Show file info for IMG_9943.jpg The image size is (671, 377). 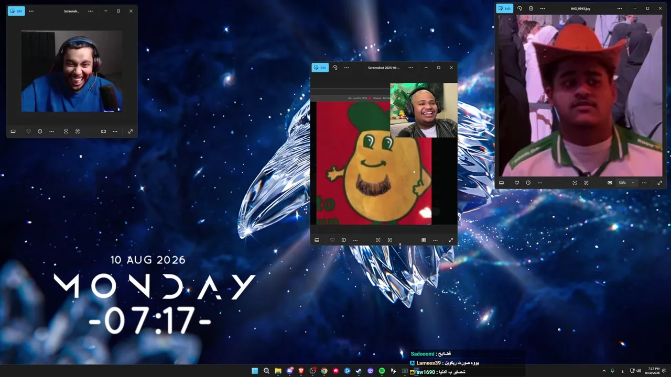click(528, 183)
